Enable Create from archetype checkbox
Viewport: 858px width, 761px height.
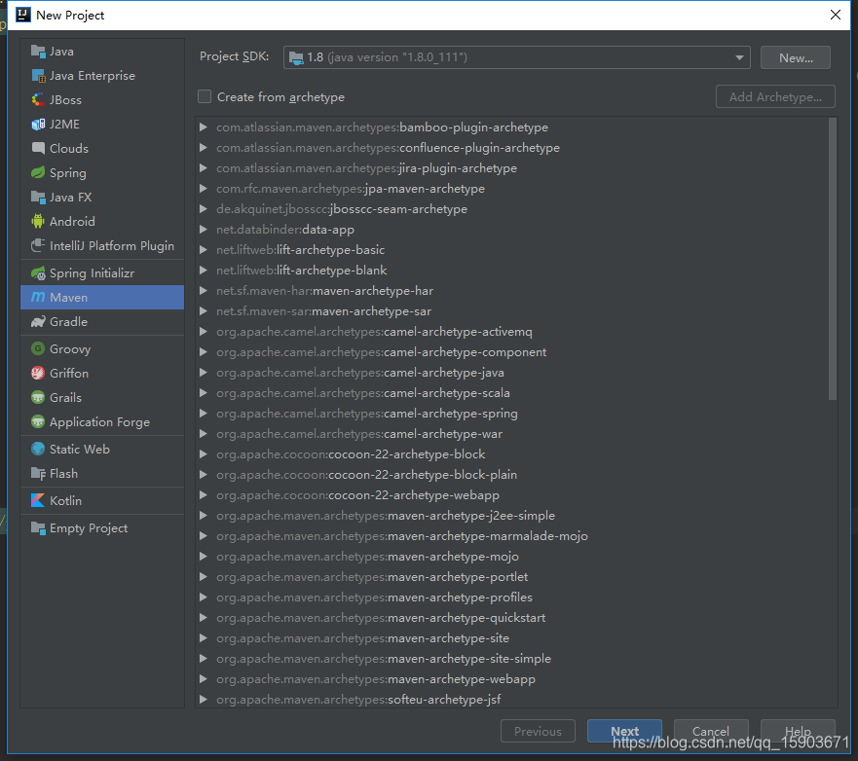pyautogui.click(x=205, y=96)
